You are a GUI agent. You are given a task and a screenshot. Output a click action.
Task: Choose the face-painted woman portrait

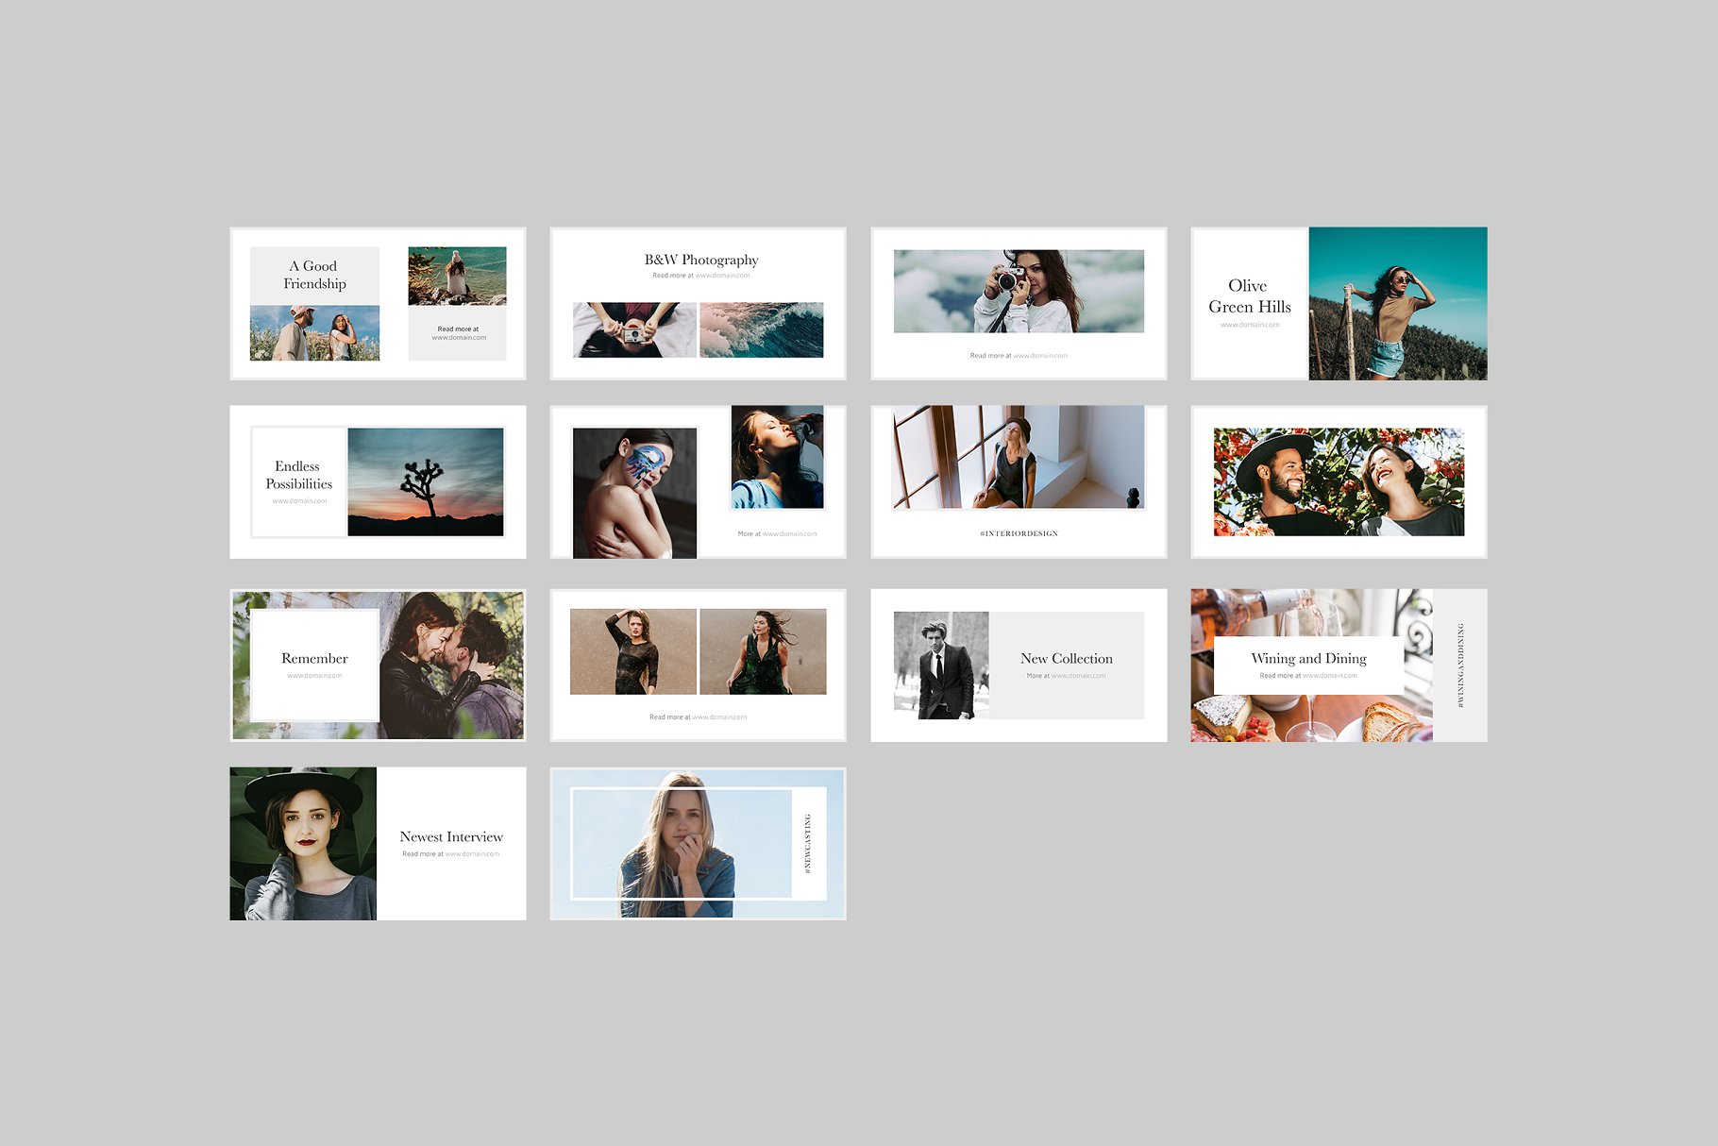click(634, 492)
